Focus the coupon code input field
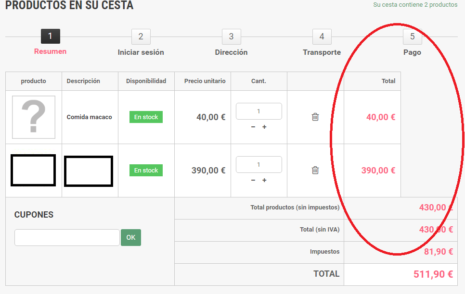The image size is (465, 294). (x=67, y=237)
